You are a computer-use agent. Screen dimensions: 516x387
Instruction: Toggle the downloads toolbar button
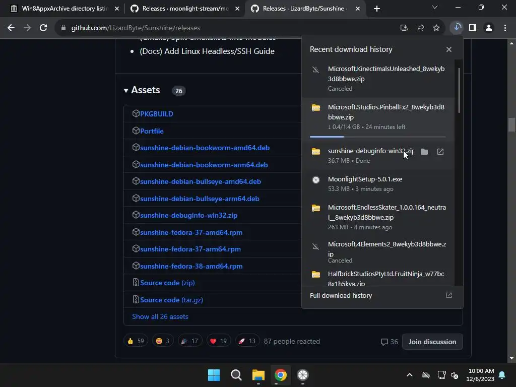tap(457, 28)
